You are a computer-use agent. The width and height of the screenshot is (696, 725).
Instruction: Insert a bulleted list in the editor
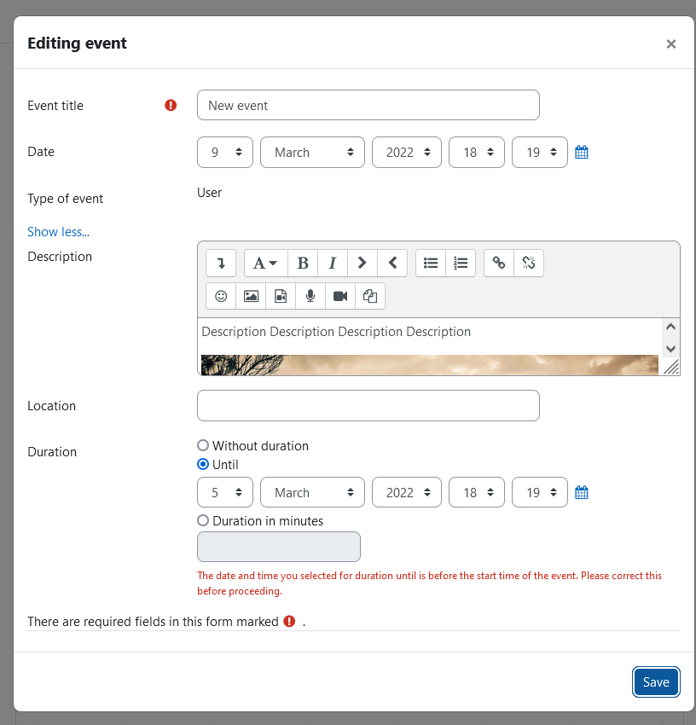click(x=431, y=263)
